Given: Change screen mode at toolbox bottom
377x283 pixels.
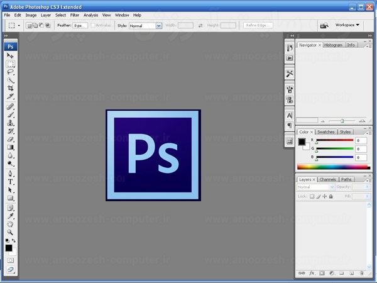Looking at the screenshot, I should pyautogui.click(x=10, y=270).
